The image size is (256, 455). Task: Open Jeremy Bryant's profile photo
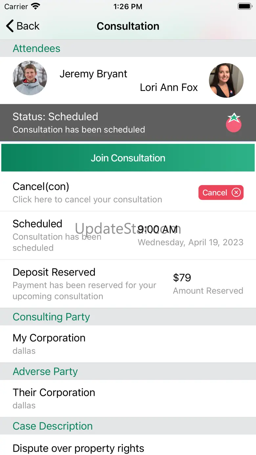point(30,78)
